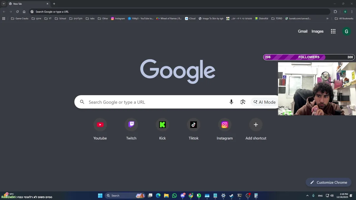Screen dimensions: 356x200
Task: Open the taskbar clock and date
Action: point(342,196)
